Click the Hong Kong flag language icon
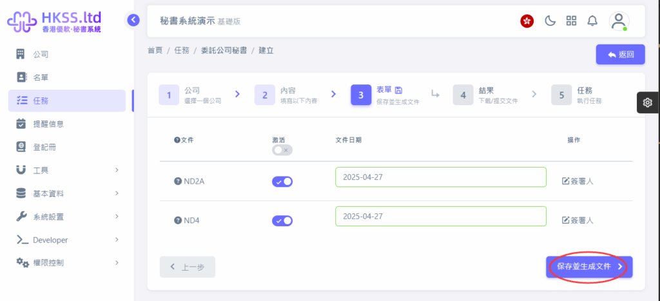Screen dimensions: 660x301 527,21
